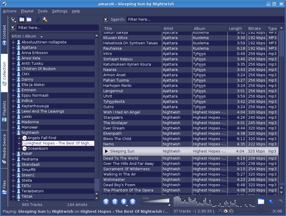Screen dimensions: 286x216
Task: Switch to the Playlists sidebar tab
Action: 4,111
